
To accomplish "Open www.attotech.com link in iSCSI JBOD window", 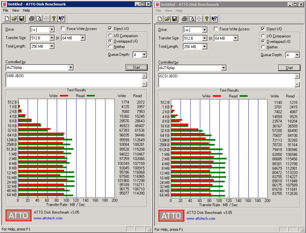I will click(201, 218).
